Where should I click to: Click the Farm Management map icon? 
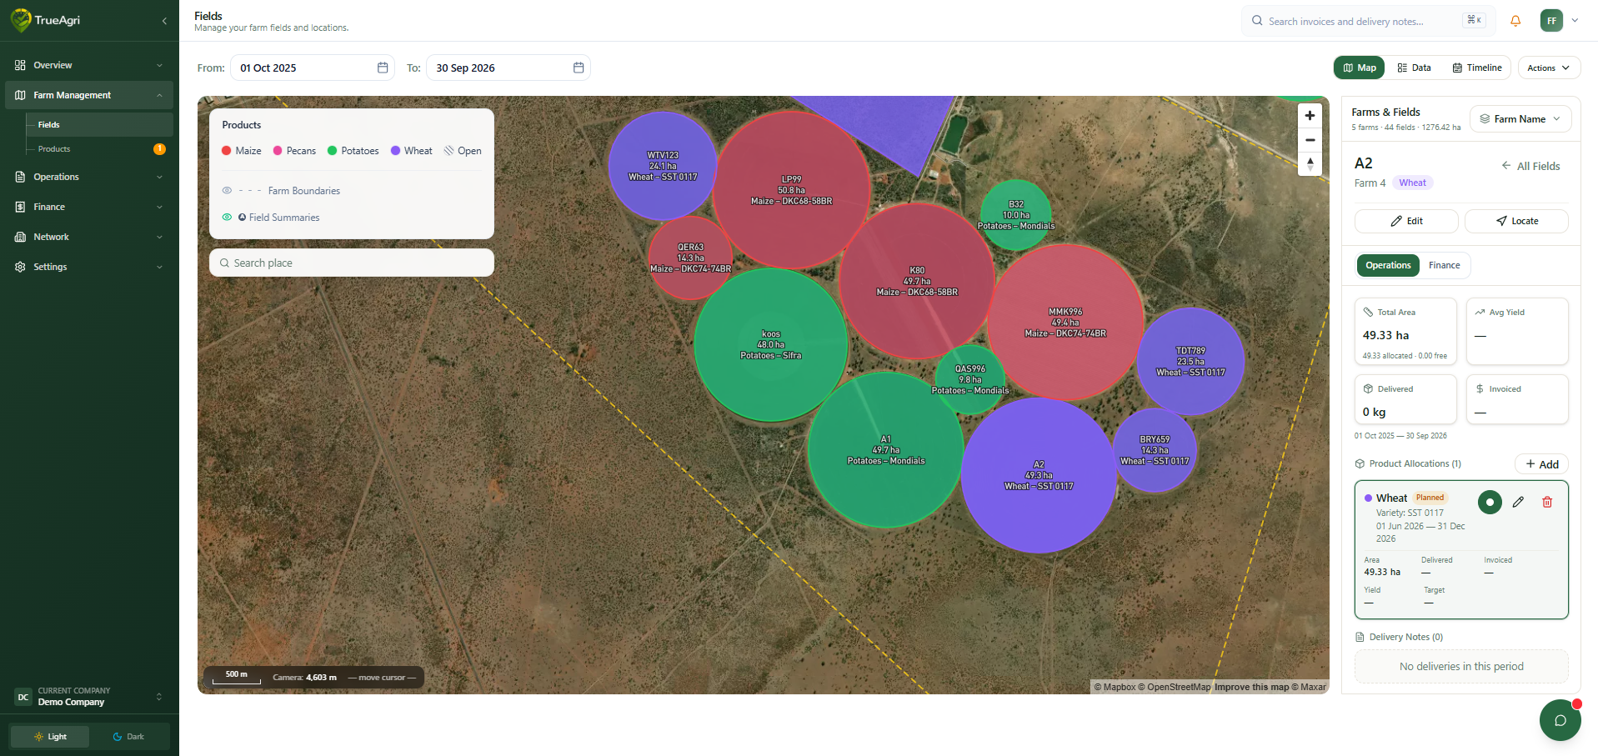point(20,95)
